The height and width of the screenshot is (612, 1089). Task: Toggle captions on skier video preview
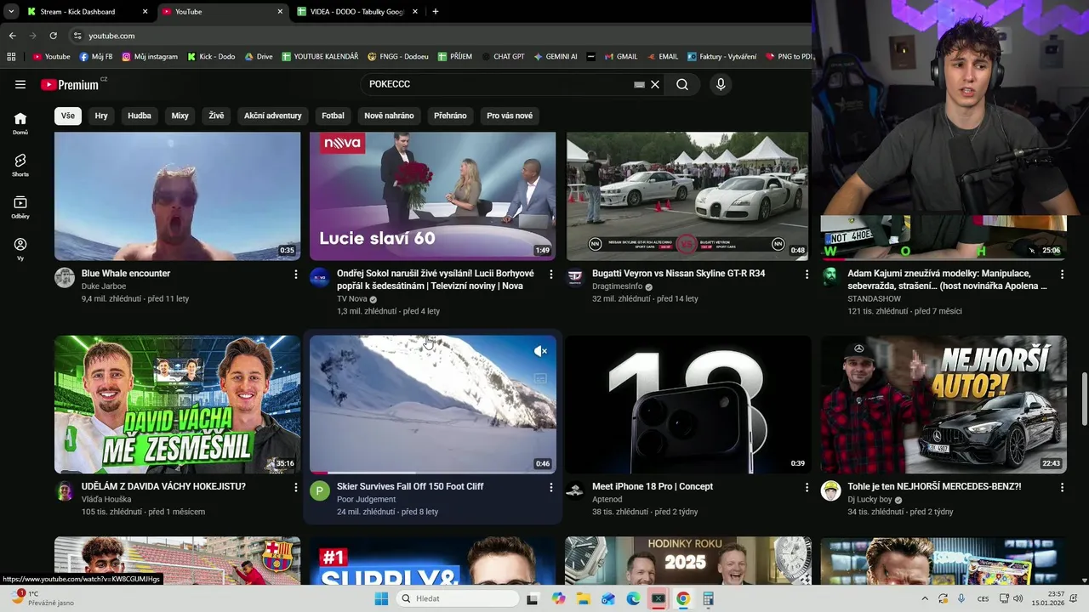[x=540, y=379]
